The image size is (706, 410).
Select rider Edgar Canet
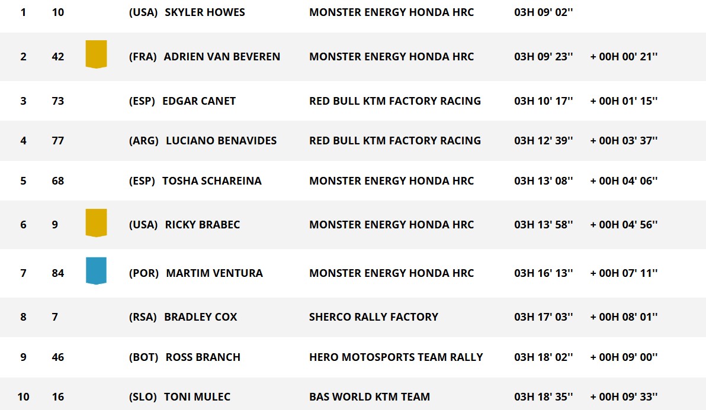pos(198,101)
